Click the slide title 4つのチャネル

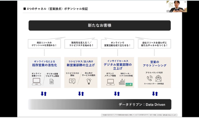[56, 9]
